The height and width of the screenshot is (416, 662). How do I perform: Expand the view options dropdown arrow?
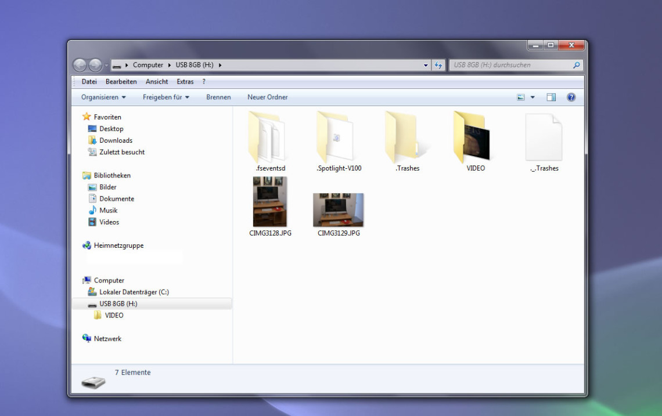(x=533, y=97)
